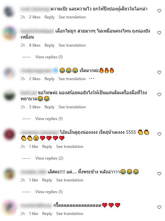Expand the last View replies (1) thread
This screenshot has height=221, width=165.
49,192
